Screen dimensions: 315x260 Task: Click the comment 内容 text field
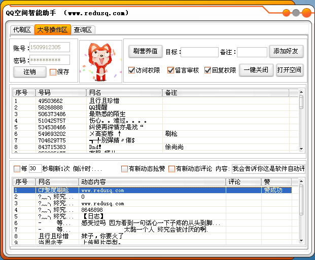tap(268, 169)
